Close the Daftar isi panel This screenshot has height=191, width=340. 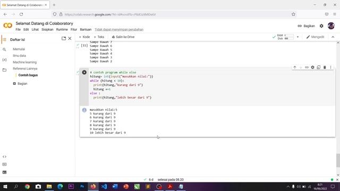[70, 39]
